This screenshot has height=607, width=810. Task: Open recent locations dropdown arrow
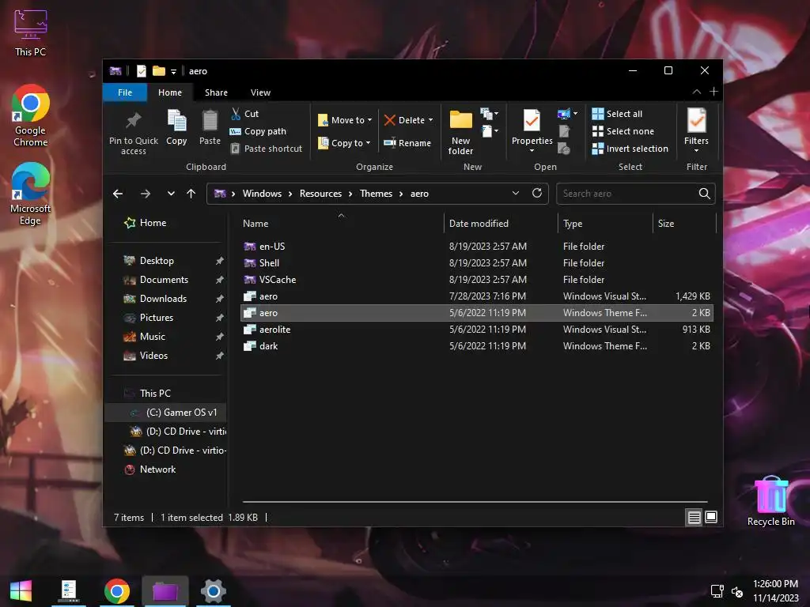coord(171,194)
